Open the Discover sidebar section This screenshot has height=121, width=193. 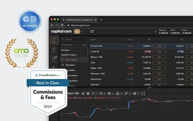click(54, 50)
